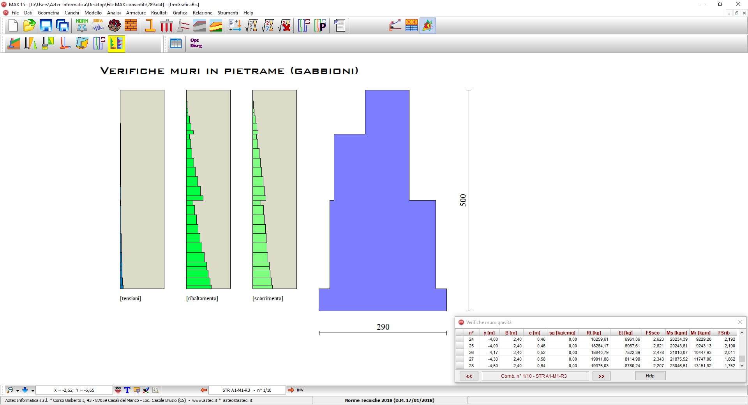Open the terrain stratigraphy layers icon

point(216,26)
